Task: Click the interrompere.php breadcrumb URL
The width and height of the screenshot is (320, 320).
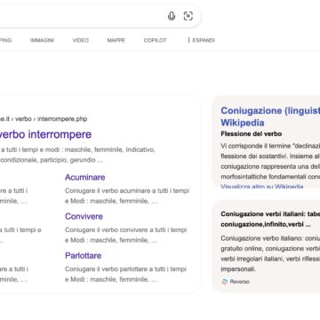Action: point(62,119)
